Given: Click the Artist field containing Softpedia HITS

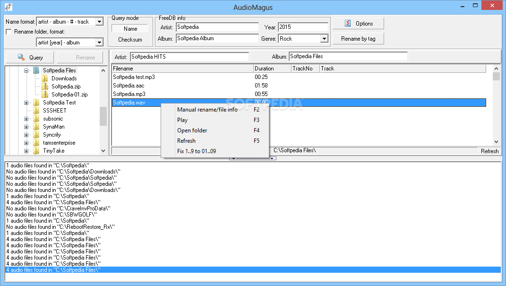Looking at the screenshot, I should [x=189, y=56].
